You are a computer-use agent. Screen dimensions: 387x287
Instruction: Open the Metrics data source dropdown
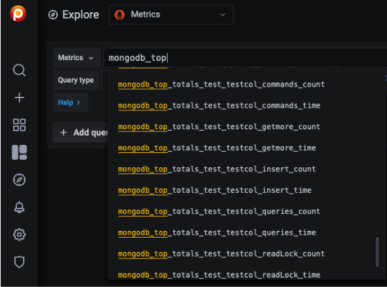[x=171, y=15]
